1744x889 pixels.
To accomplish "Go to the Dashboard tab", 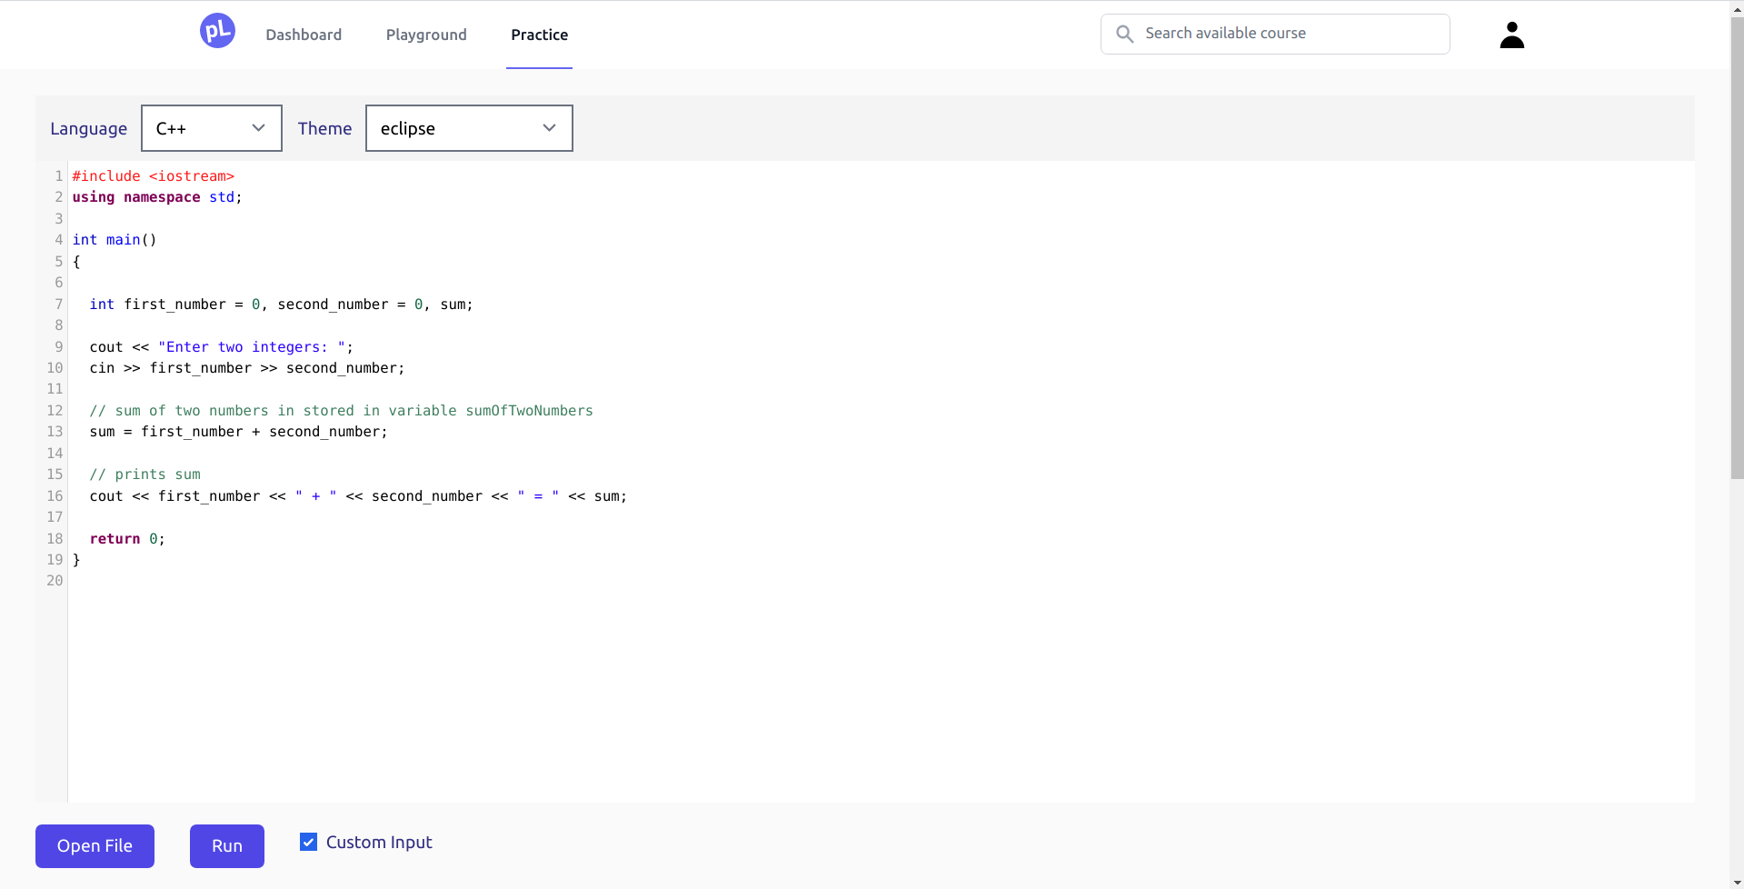I will (x=304, y=35).
